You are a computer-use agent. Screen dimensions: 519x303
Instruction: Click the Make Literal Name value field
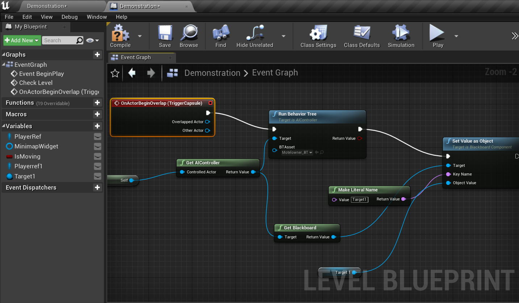(x=360, y=199)
